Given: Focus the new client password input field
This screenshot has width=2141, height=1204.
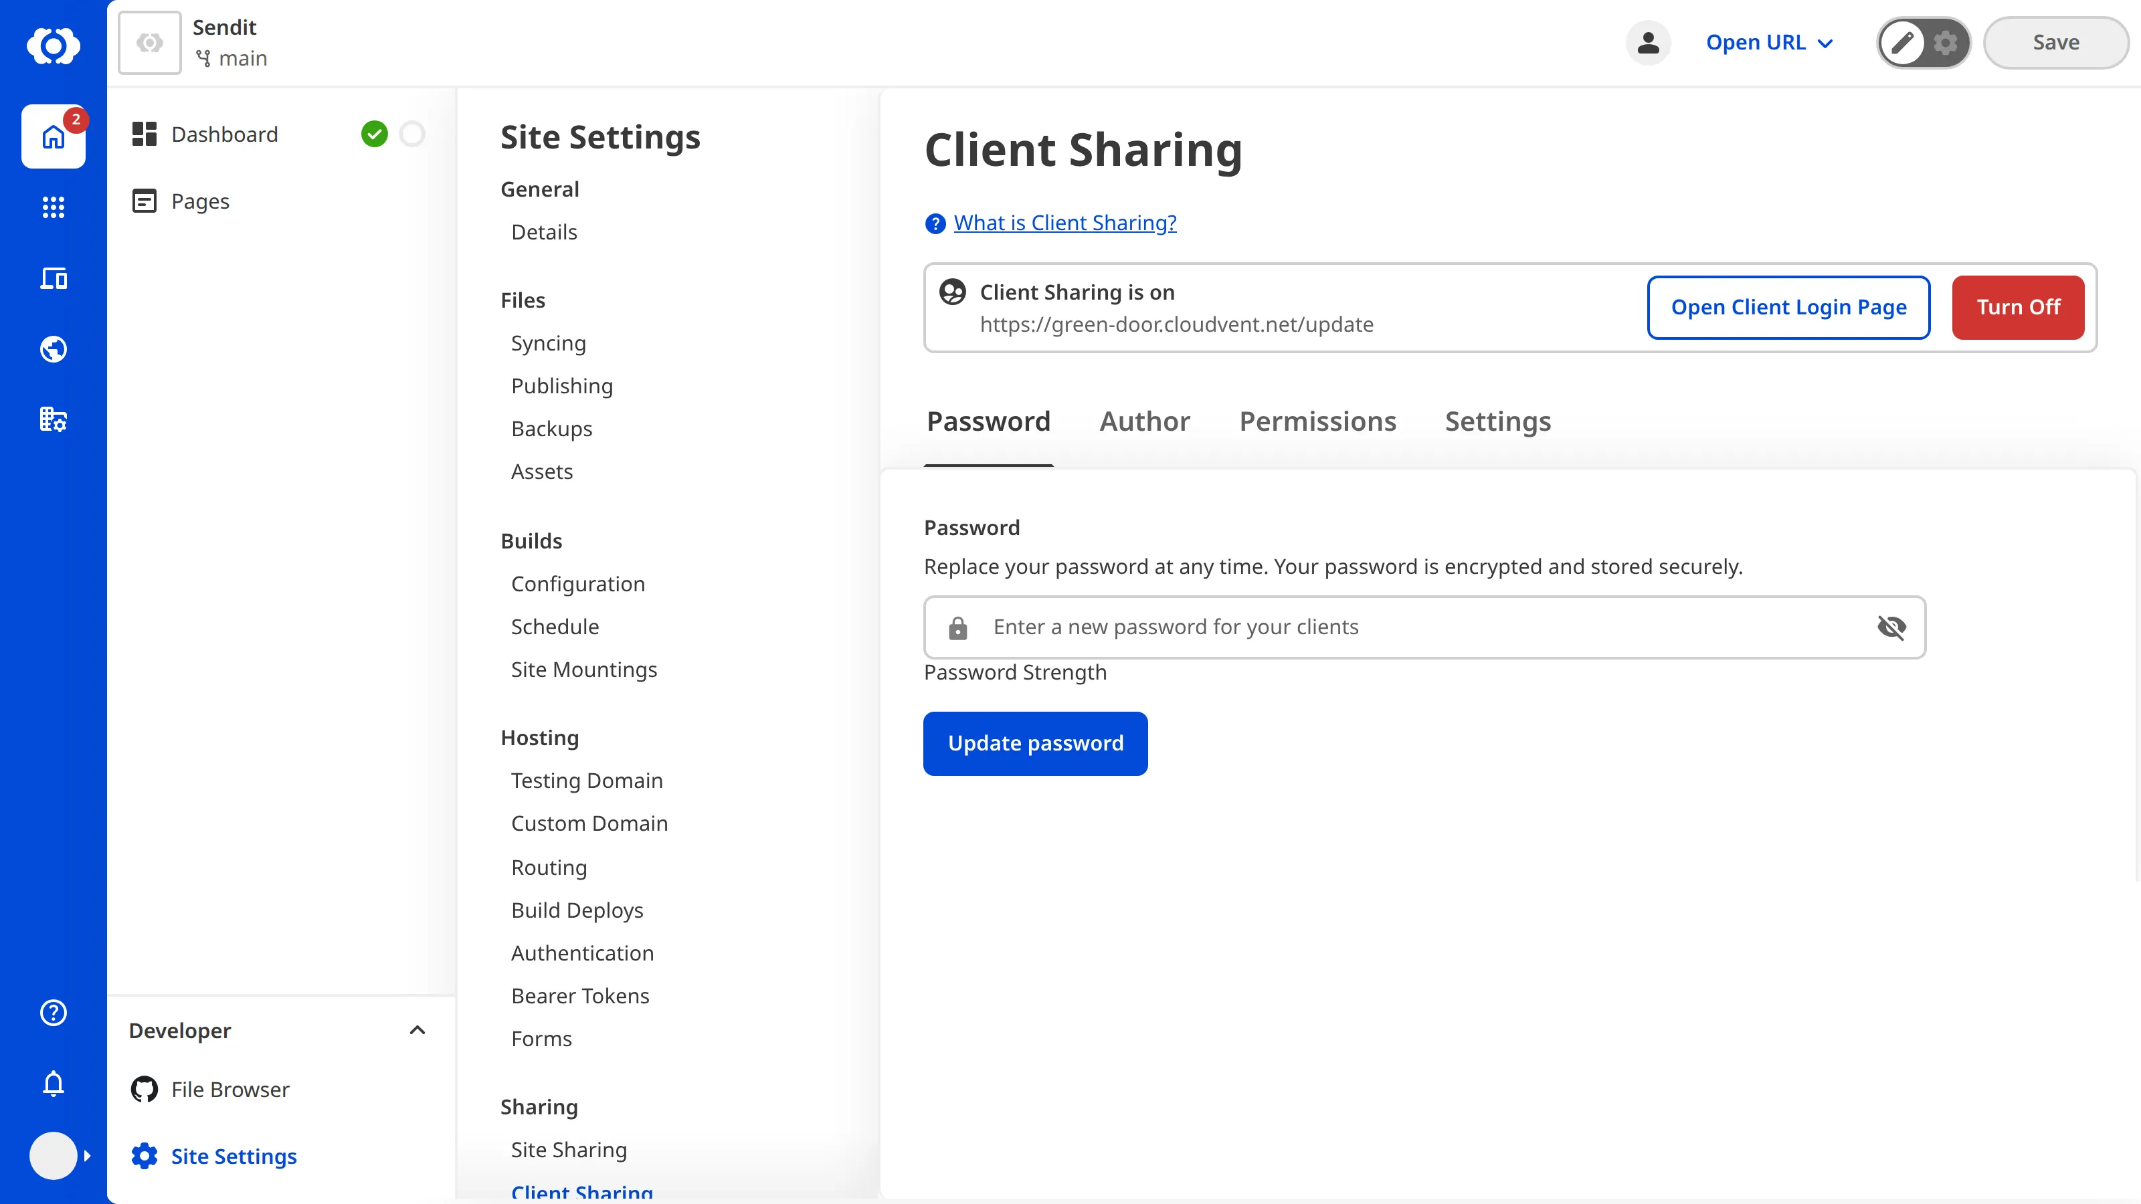Looking at the screenshot, I should click(1424, 627).
